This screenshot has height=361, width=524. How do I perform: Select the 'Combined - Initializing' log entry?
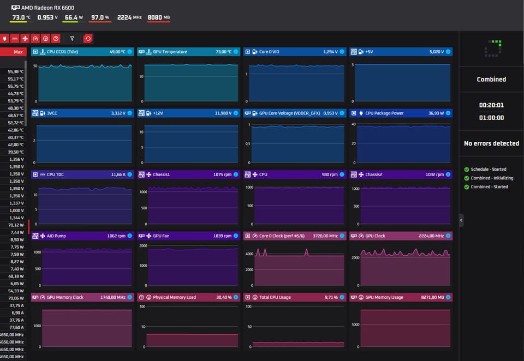(x=492, y=178)
